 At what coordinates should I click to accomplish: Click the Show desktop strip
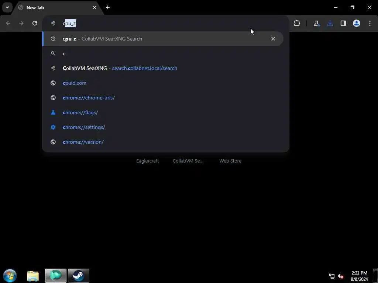[375, 276]
